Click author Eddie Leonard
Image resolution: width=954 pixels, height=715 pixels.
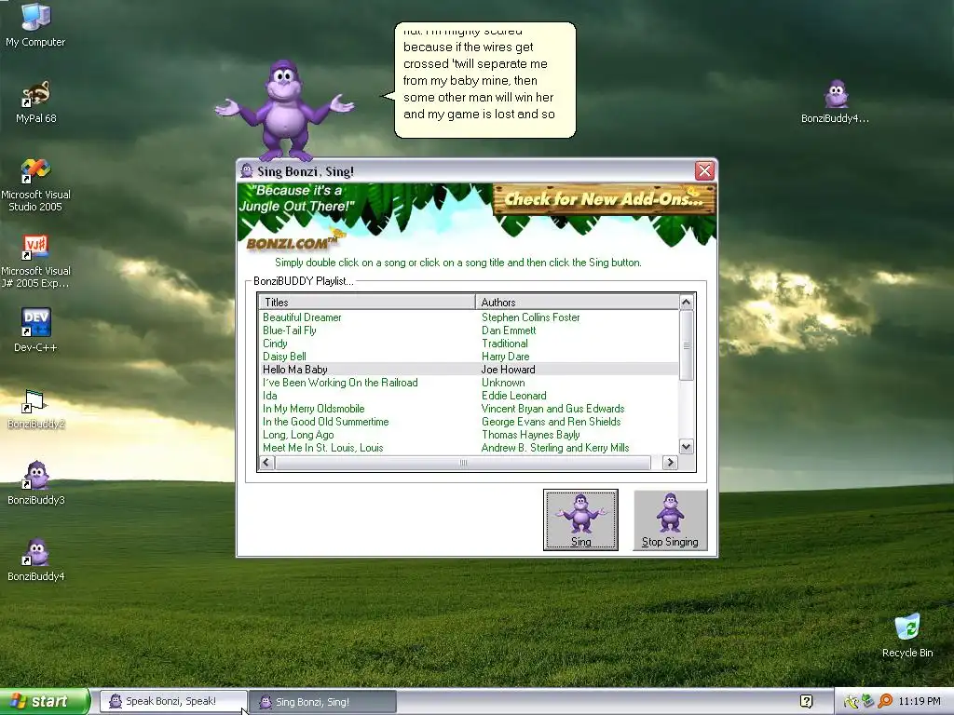(513, 395)
